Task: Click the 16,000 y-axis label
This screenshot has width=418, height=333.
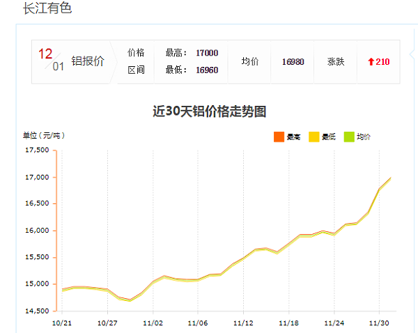Action: pyautogui.click(x=37, y=231)
